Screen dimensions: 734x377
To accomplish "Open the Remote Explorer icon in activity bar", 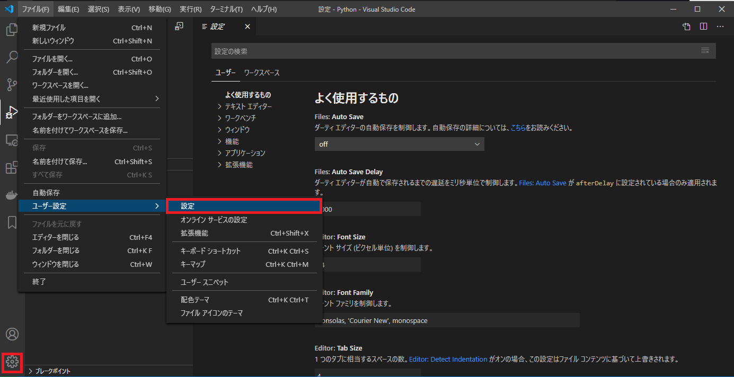I will pos(12,140).
